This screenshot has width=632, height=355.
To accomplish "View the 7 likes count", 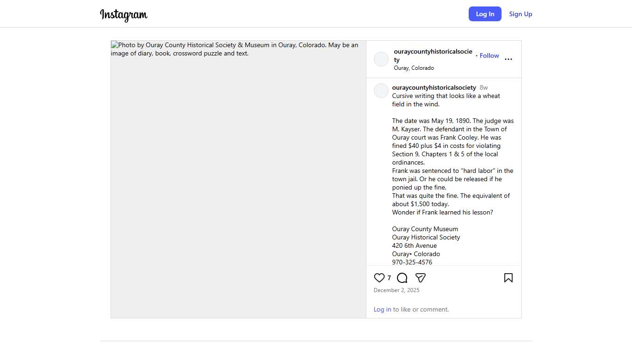I will (389, 278).
